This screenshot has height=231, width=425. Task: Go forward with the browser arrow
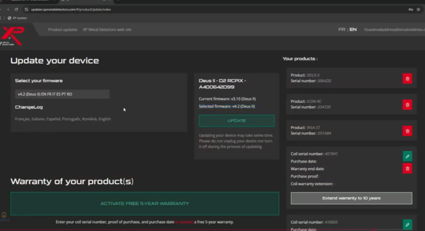8,10
